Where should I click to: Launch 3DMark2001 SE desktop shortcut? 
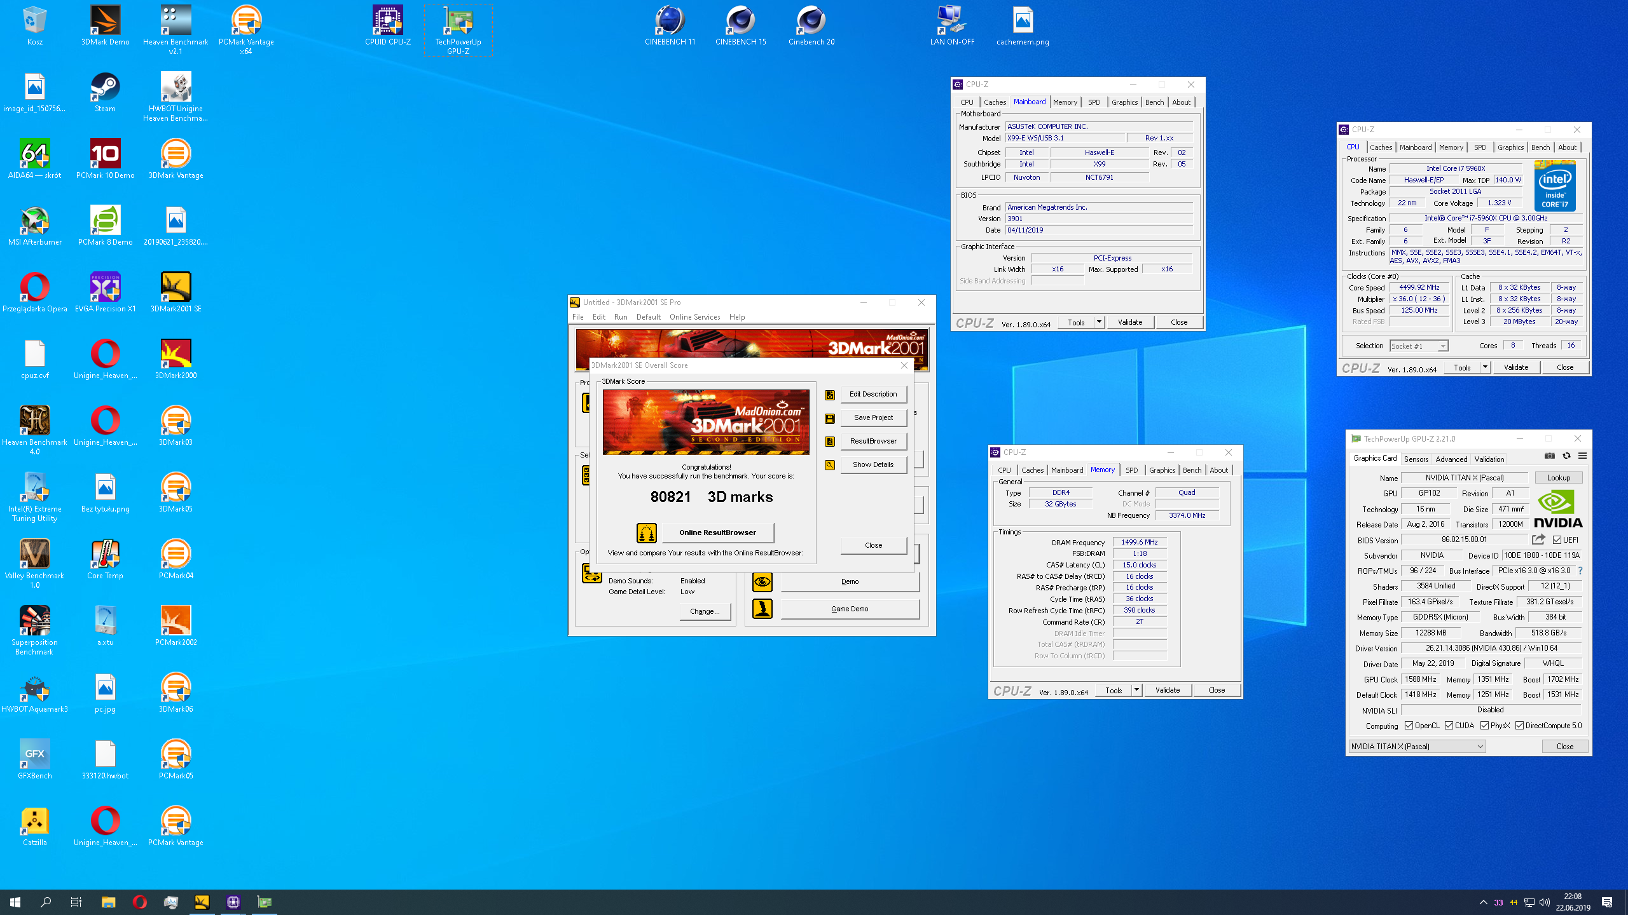[176, 293]
